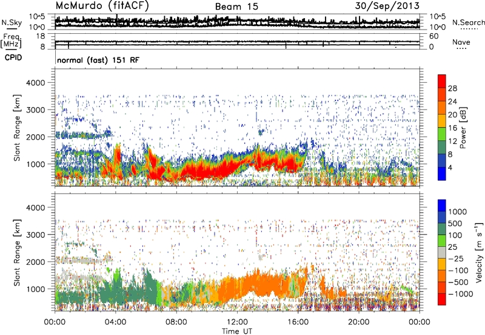Click the 'Freq. [MHz]' axis label
Viewport: 485px width, 335px height.
click(x=11, y=41)
